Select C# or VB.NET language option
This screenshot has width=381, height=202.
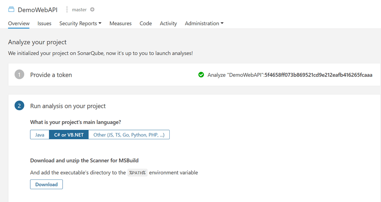(69, 135)
